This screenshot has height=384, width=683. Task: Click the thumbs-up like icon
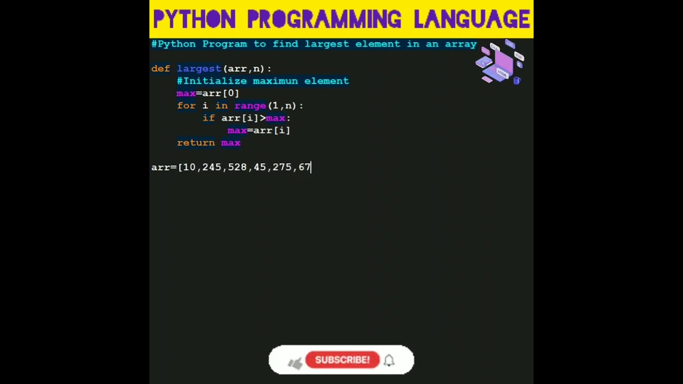point(295,363)
